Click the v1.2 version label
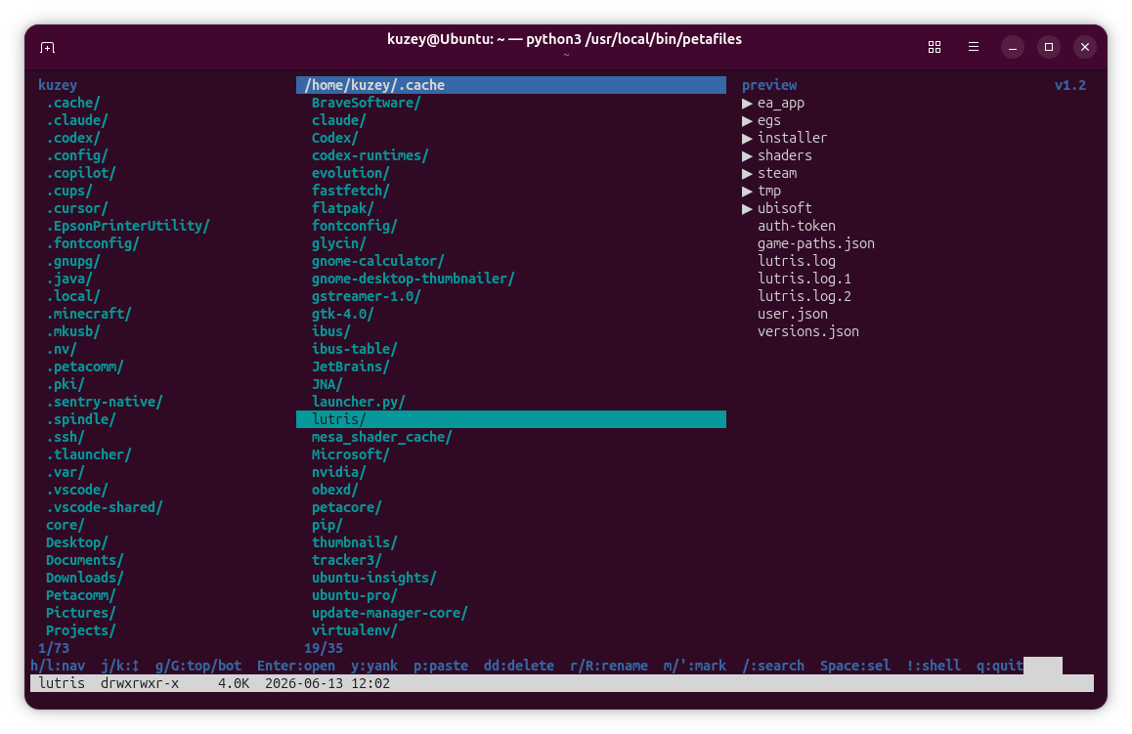 point(1069,85)
